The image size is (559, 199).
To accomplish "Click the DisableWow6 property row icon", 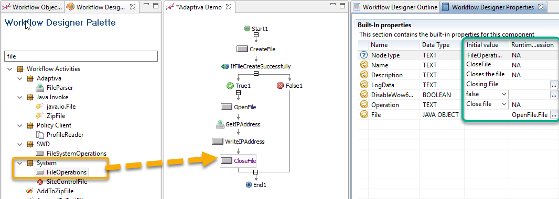I will pyautogui.click(x=363, y=95).
